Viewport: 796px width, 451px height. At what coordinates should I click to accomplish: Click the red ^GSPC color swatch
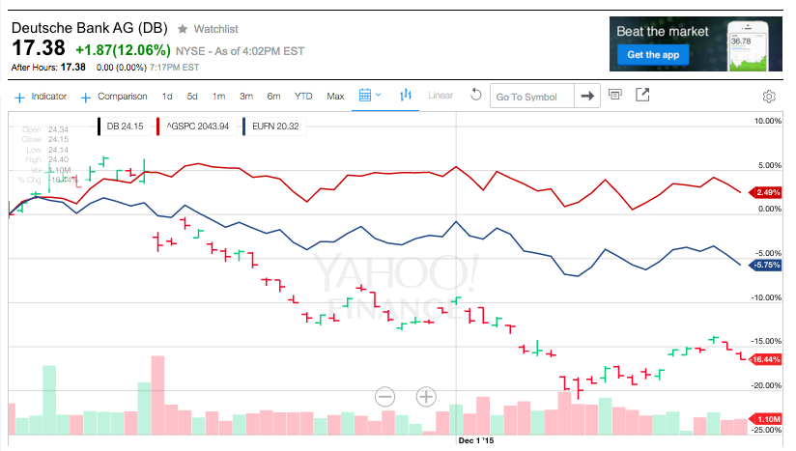click(158, 127)
